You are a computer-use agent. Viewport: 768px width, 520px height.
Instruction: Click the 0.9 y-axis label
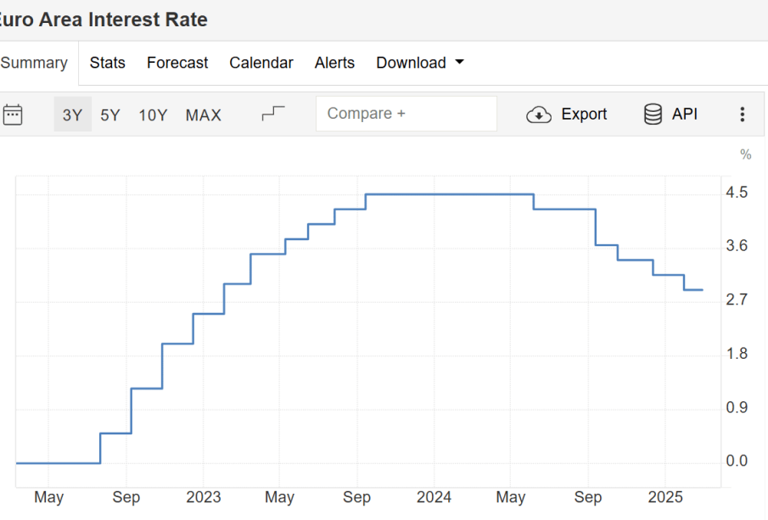coord(737,407)
